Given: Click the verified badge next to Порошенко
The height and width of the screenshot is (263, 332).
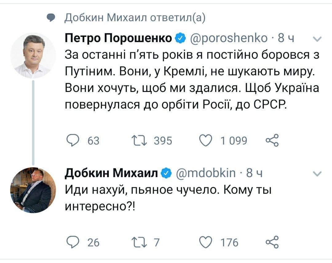Looking at the screenshot, I should coord(180,38).
